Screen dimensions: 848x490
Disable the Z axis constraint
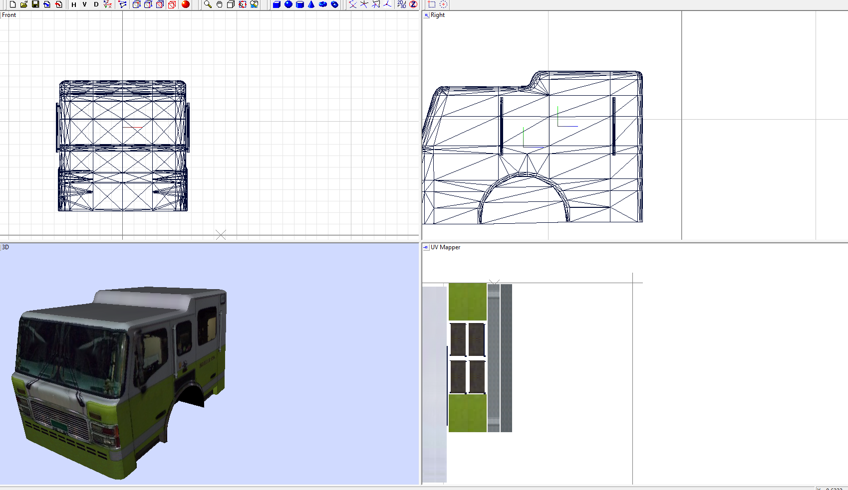point(413,4)
